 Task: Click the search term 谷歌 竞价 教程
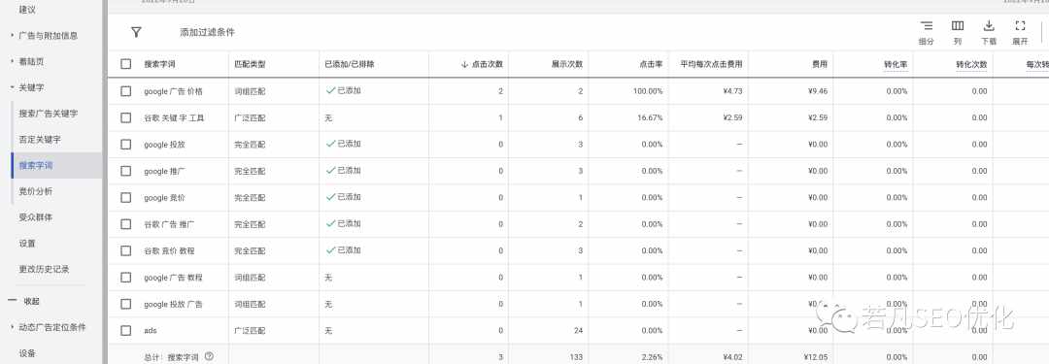169,251
